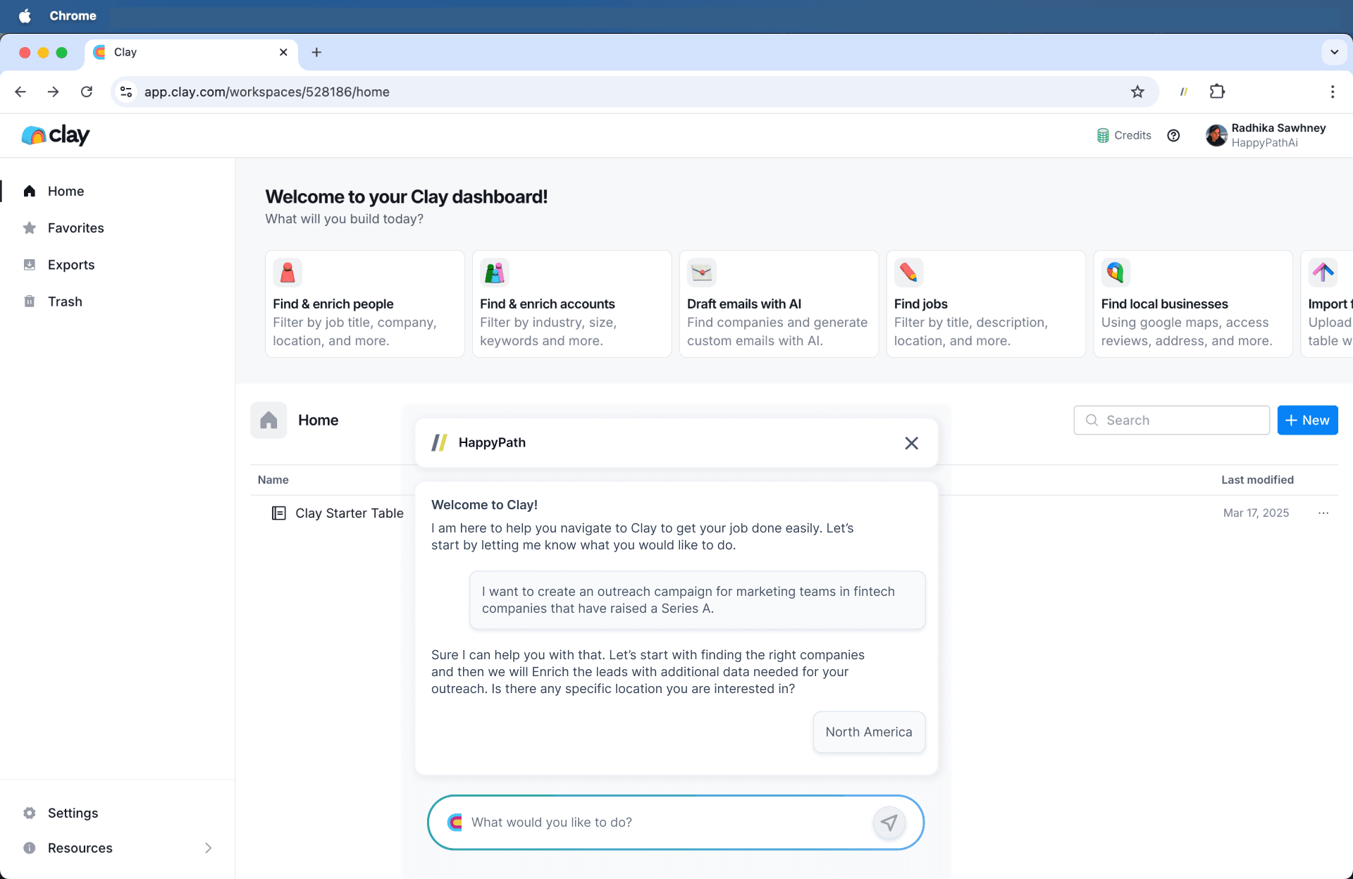Open Home in the sidebar
The height and width of the screenshot is (879, 1353).
[x=66, y=191]
